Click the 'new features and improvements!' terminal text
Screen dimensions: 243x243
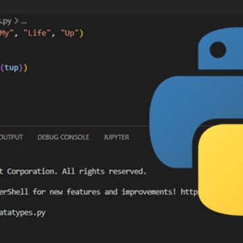click(113, 192)
